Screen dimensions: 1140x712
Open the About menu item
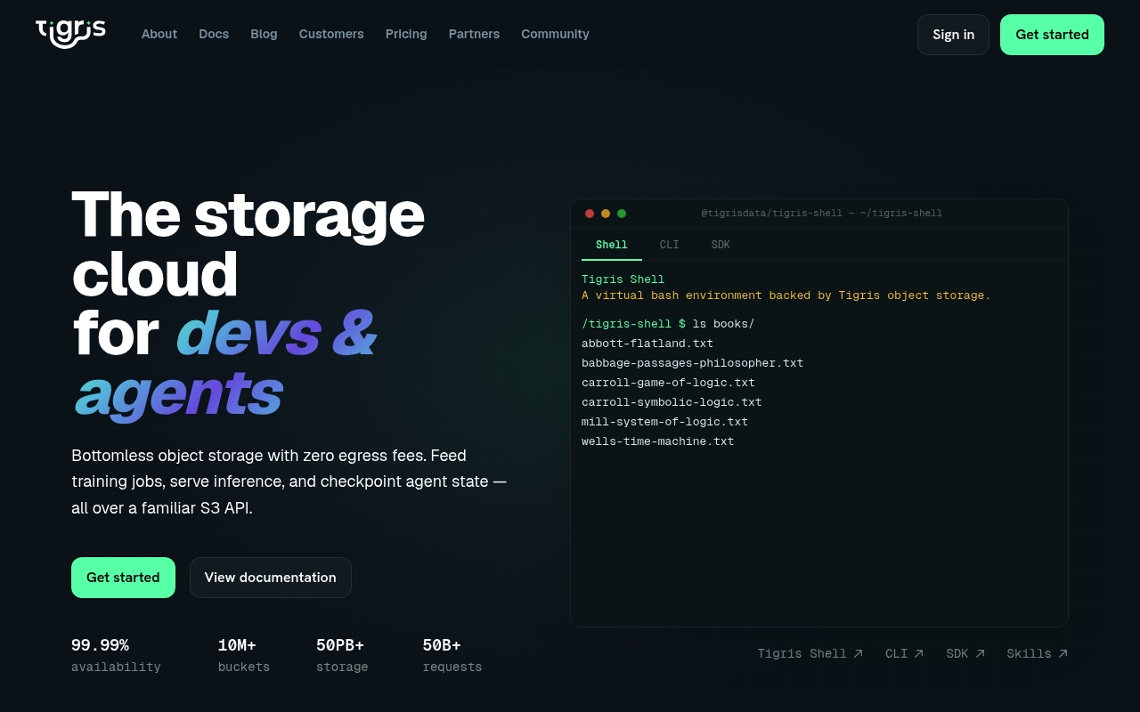pos(159,34)
